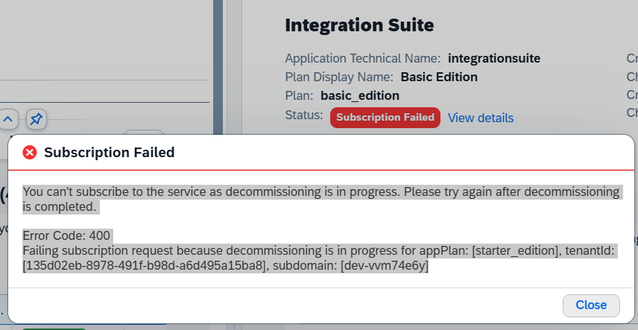Click the Application Technical Name label
The width and height of the screenshot is (638, 330).
point(362,59)
